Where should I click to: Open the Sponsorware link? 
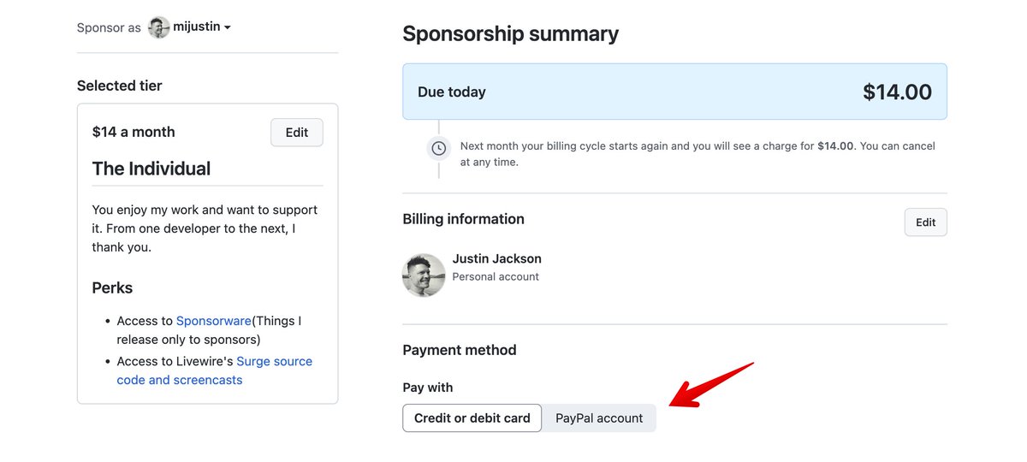pos(214,321)
